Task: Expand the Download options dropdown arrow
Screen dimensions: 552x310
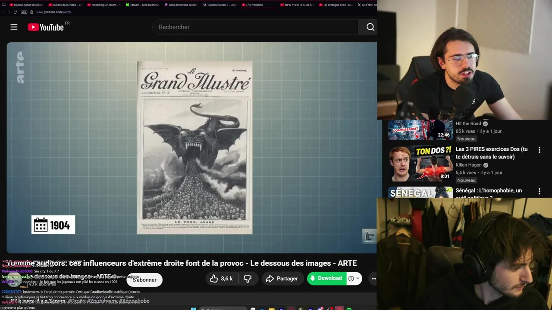Action: [x=358, y=279]
